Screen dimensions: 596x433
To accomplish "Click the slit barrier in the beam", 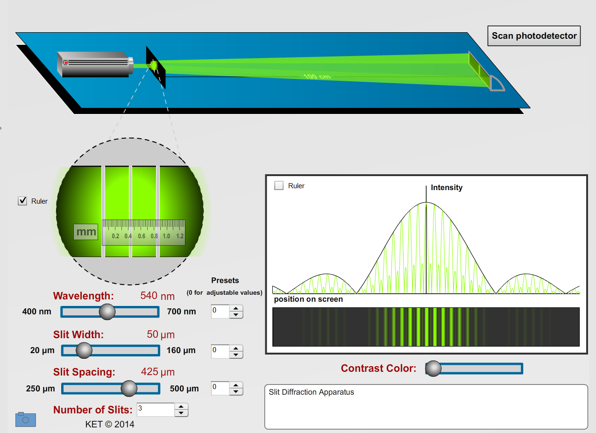I will [x=156, y=67].
